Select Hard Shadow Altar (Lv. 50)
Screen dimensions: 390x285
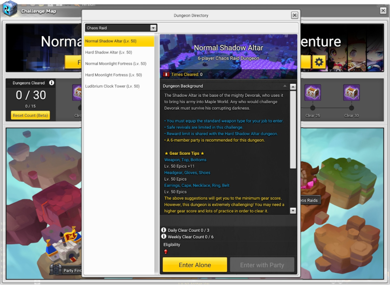[x=119, y=53]
